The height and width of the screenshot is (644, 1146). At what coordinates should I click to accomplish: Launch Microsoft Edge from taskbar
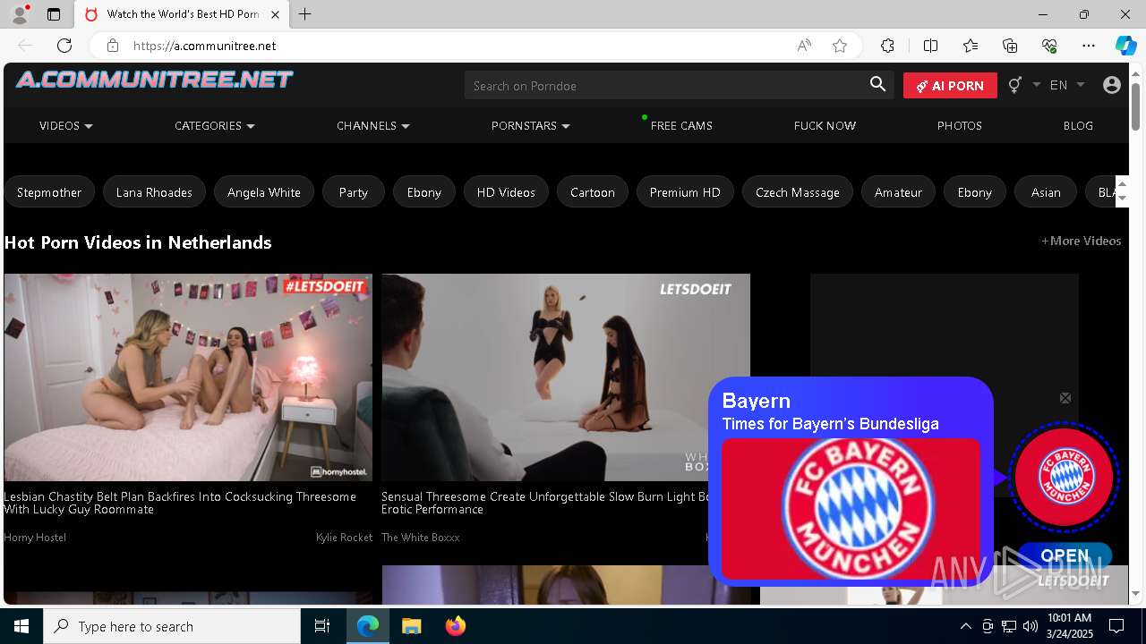tap(368, 626)
